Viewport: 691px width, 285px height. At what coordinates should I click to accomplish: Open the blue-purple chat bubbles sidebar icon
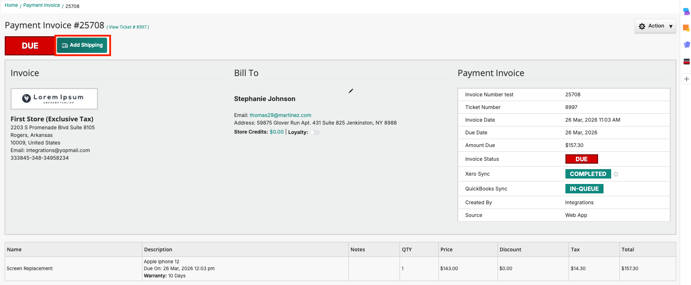[x=686, y=12]
